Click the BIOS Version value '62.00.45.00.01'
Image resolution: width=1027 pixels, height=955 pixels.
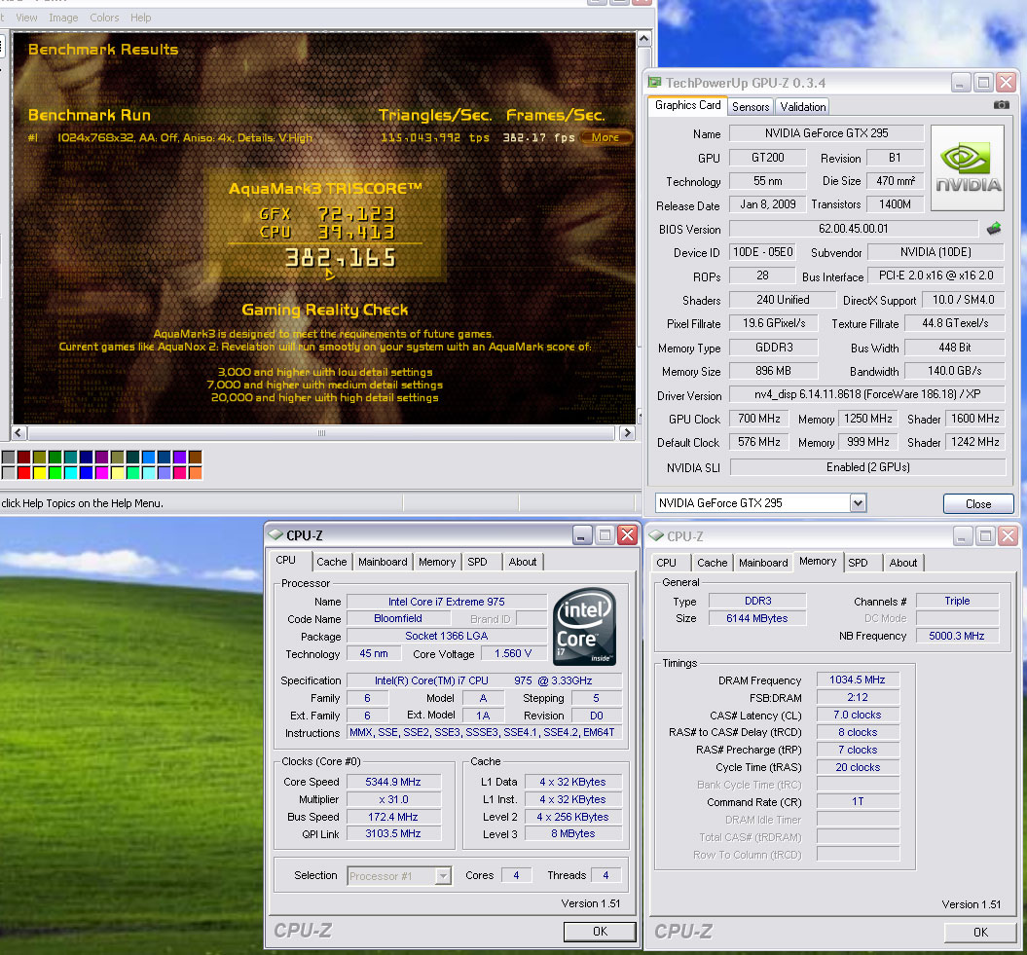853,229
